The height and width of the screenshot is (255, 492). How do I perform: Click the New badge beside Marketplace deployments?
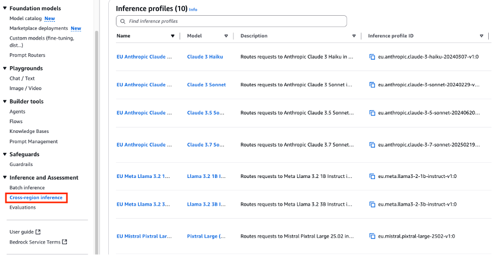[x=76, y=28]
